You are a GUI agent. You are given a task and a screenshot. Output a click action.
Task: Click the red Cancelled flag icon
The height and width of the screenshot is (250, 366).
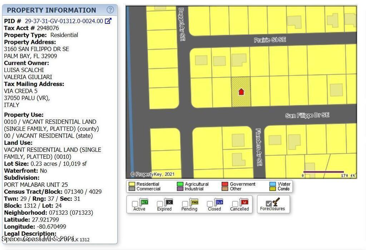(244, 202)
